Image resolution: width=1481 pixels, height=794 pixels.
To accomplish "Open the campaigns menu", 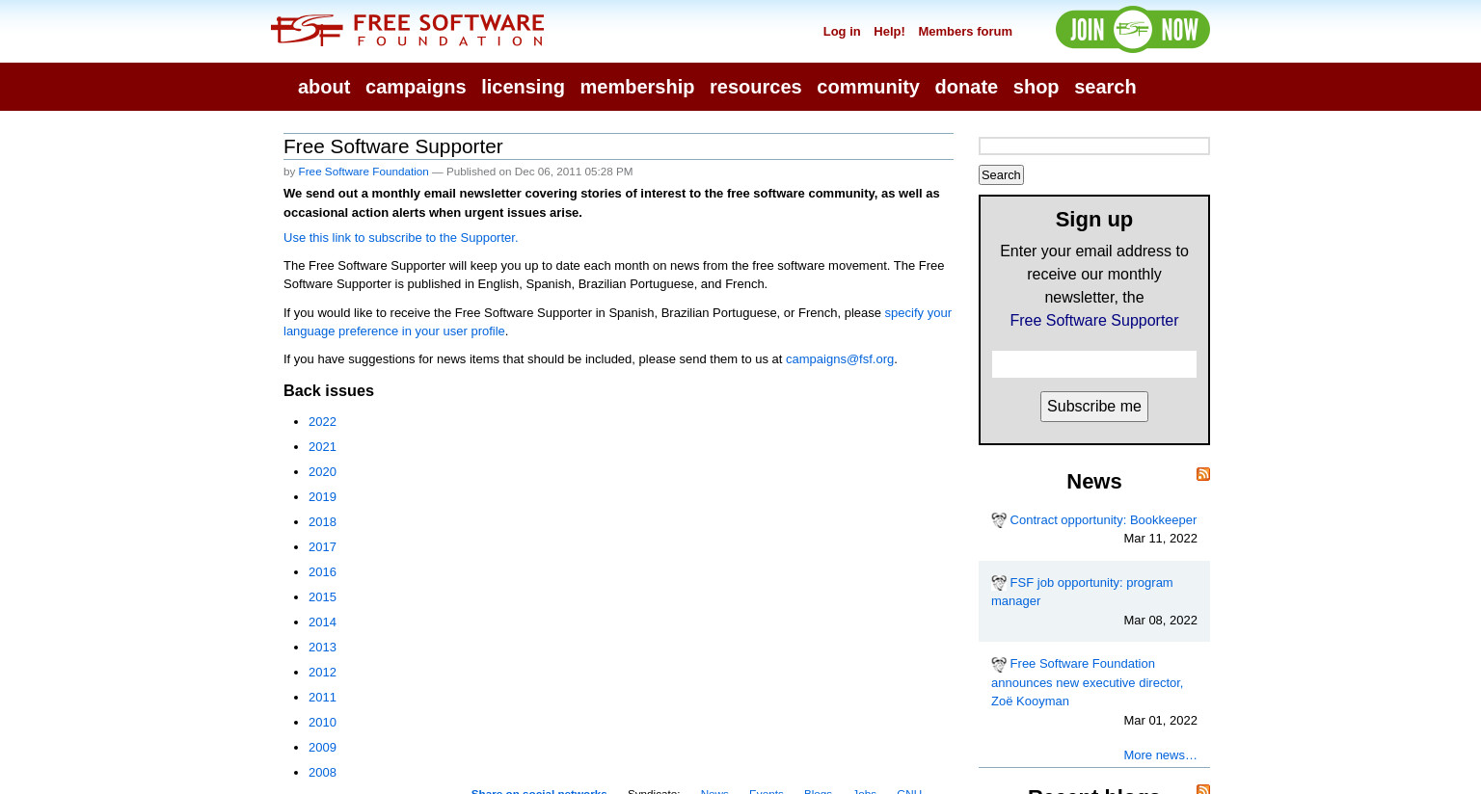I will (x=416, y=87).
